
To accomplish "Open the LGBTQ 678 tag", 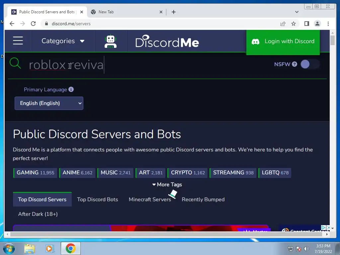I will pos(275,173).
